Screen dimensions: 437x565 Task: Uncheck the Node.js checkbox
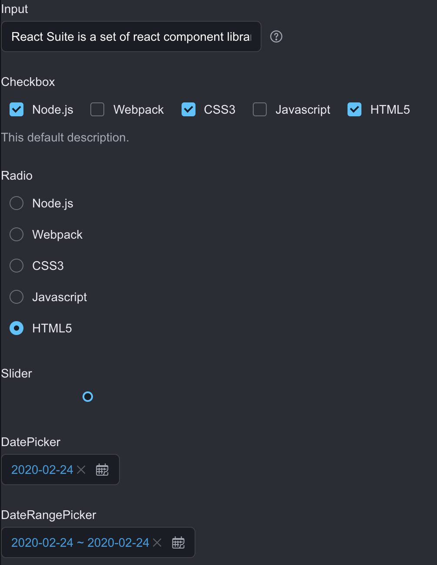[x=16, y=109]
